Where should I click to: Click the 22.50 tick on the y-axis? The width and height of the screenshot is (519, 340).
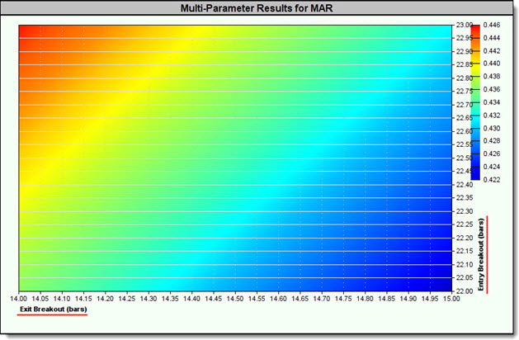point(465,158)
